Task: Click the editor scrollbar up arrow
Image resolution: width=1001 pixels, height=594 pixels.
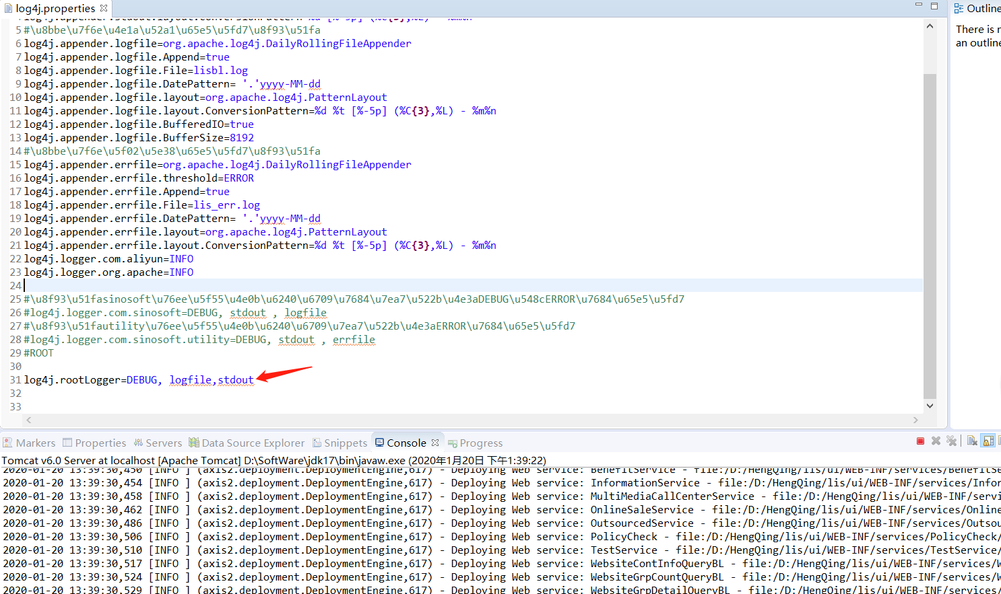Action: tap(930, 26)
